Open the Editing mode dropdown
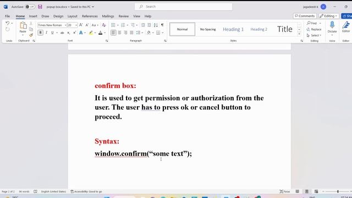Viewport: 352px width, 198px height. (329, 16)
